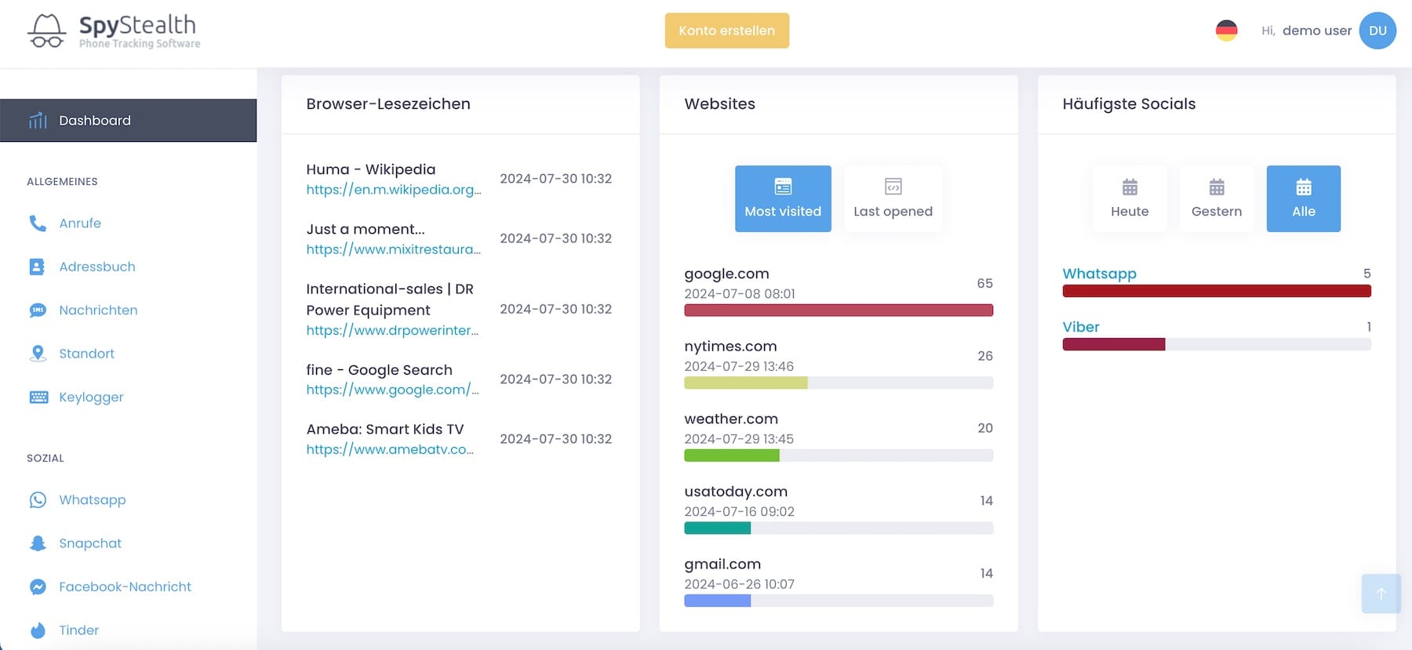The image size is (1412, 650).
Task: Open Anrufe in the sidebar
Action: [80, 223]
